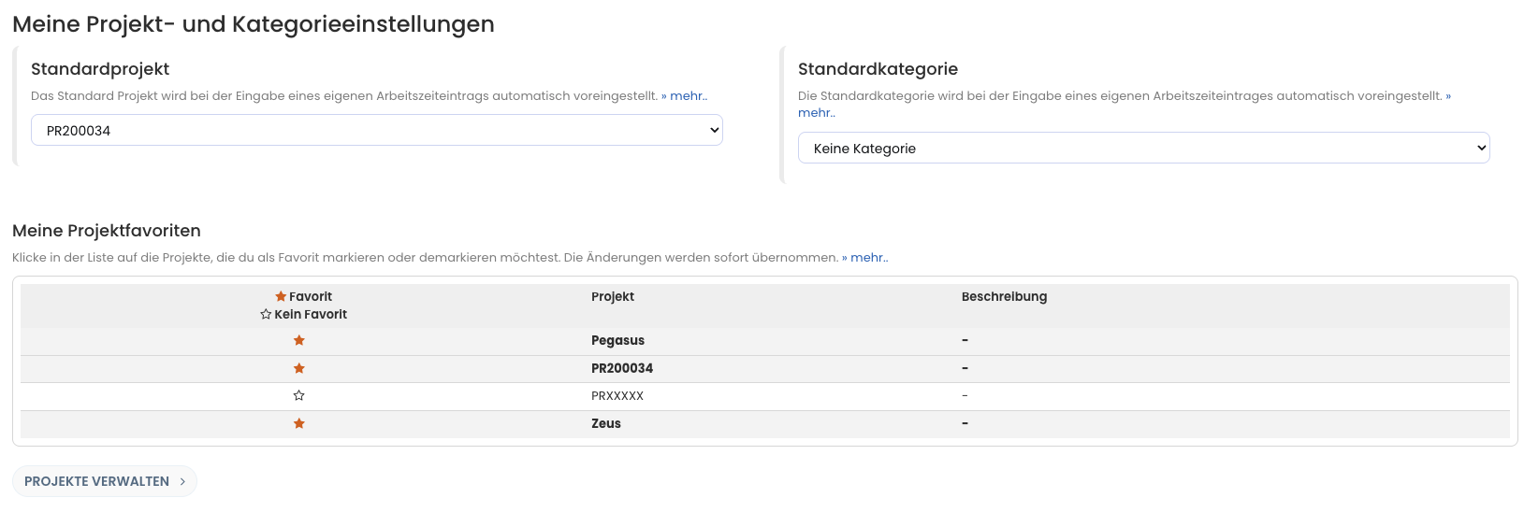Mark PRXXXXX as favorite with empty star

(x=299, y=396)
